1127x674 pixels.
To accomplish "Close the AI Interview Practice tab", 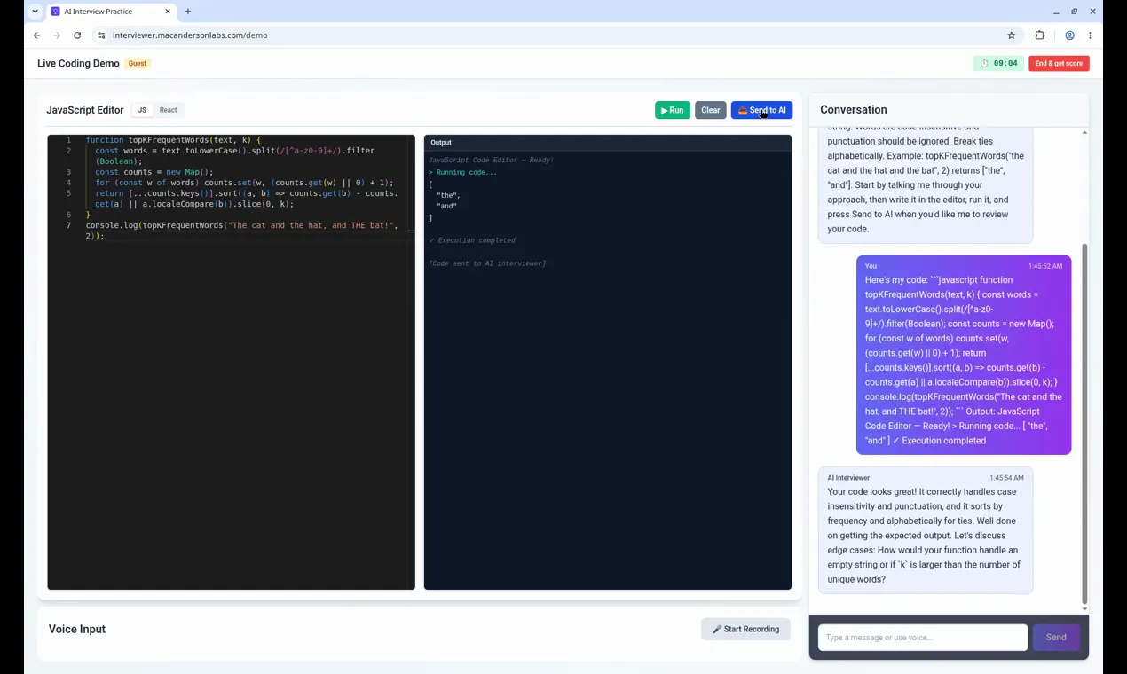I will pyautogui.click(x=168, y=12).
